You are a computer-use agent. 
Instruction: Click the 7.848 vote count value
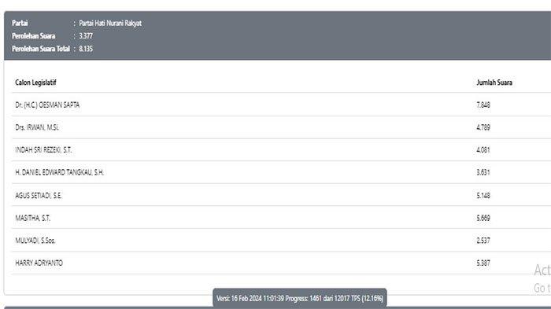coord(483,105)
